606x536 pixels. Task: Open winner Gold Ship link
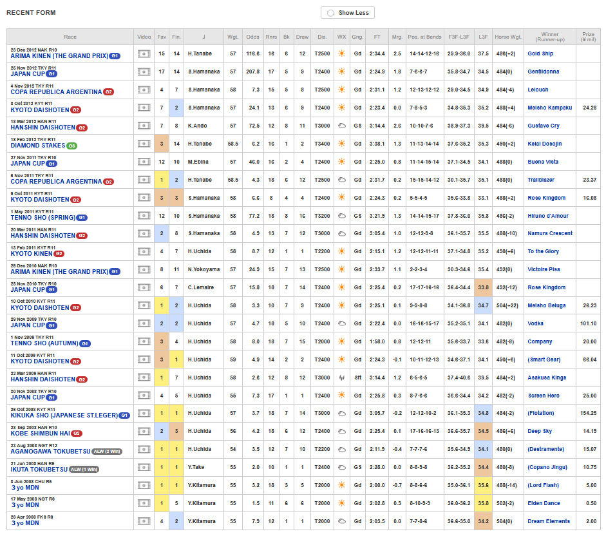(x=540, y=53)
